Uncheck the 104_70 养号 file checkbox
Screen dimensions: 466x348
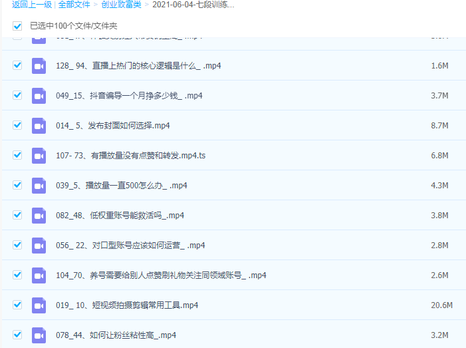[x=17, y=275]
